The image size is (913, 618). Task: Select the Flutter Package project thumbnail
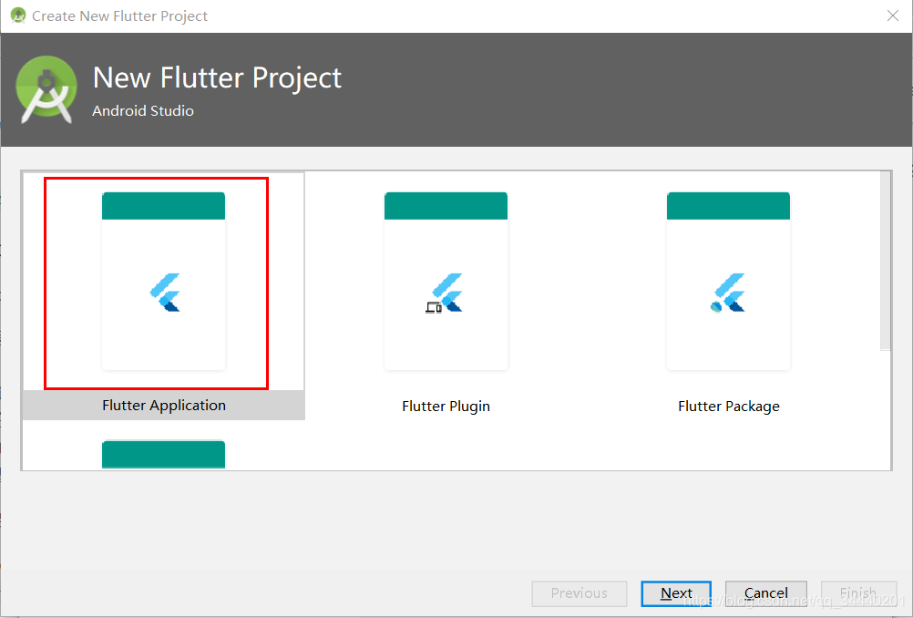[x=728, y=281]
